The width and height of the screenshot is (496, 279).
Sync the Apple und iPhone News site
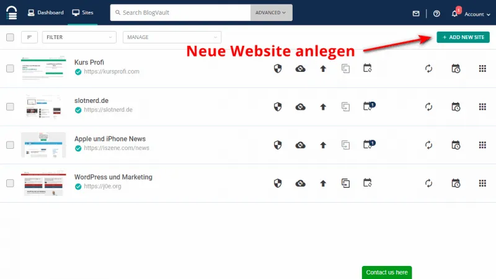(428, 145)
